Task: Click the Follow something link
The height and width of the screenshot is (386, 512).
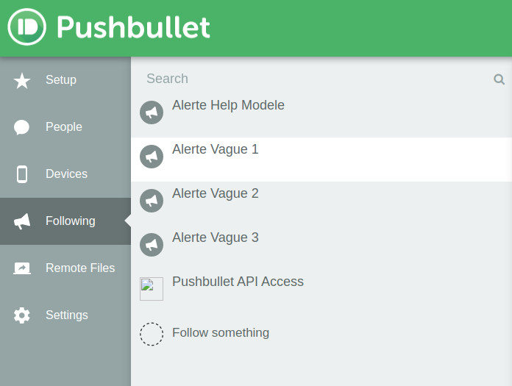Action: coord(221,333)
